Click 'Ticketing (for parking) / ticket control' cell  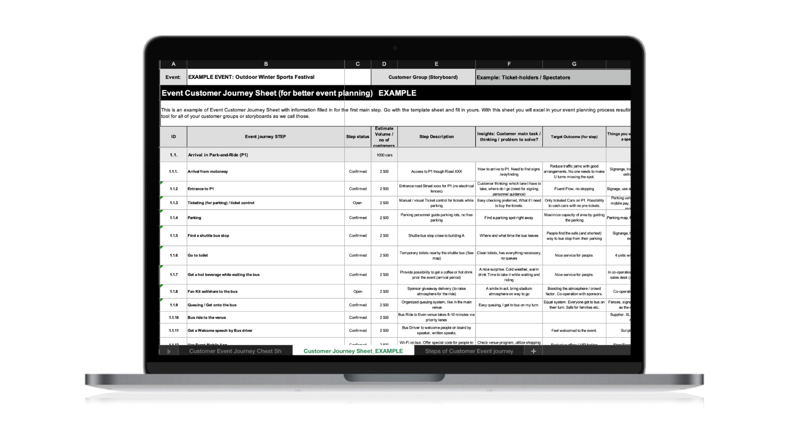tap(266, 203)
